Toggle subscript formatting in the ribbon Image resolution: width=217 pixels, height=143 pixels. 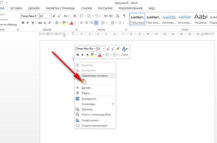pyautogui.click(x=45, y=23)
